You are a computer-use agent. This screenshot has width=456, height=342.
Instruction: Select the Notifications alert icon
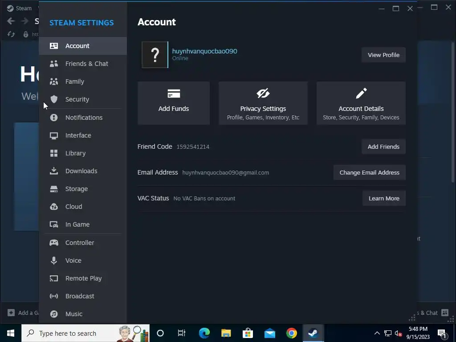pos(54,118)
